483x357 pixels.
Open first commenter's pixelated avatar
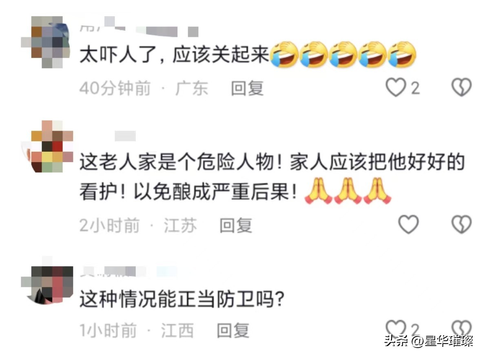[46, 42]
